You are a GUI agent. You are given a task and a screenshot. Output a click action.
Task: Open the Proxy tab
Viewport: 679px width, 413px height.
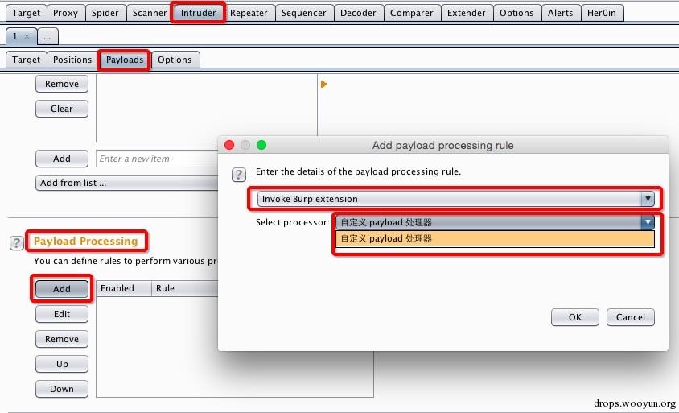[x=65, y=13]
